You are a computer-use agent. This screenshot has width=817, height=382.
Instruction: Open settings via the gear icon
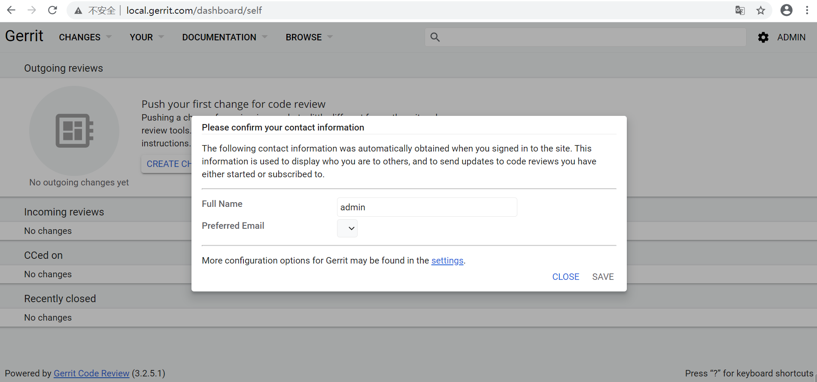point(763,37)
